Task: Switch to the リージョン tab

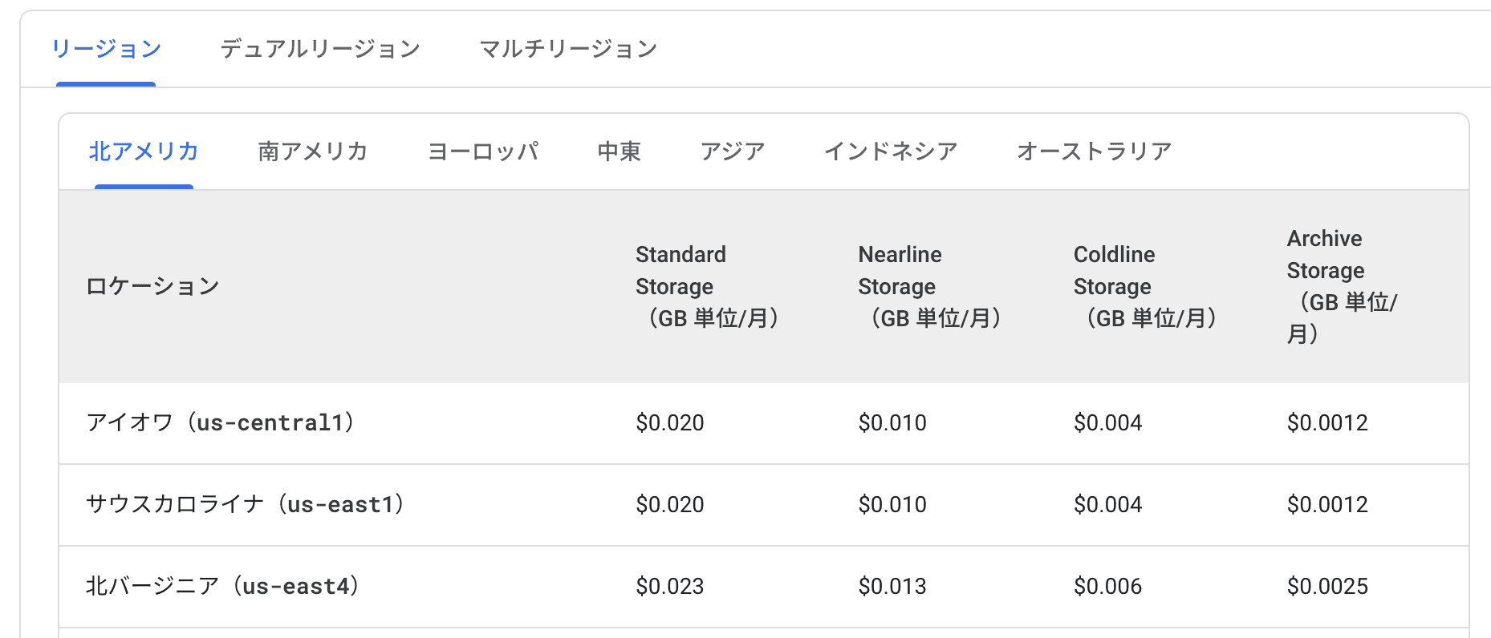Action: (106, 49)
